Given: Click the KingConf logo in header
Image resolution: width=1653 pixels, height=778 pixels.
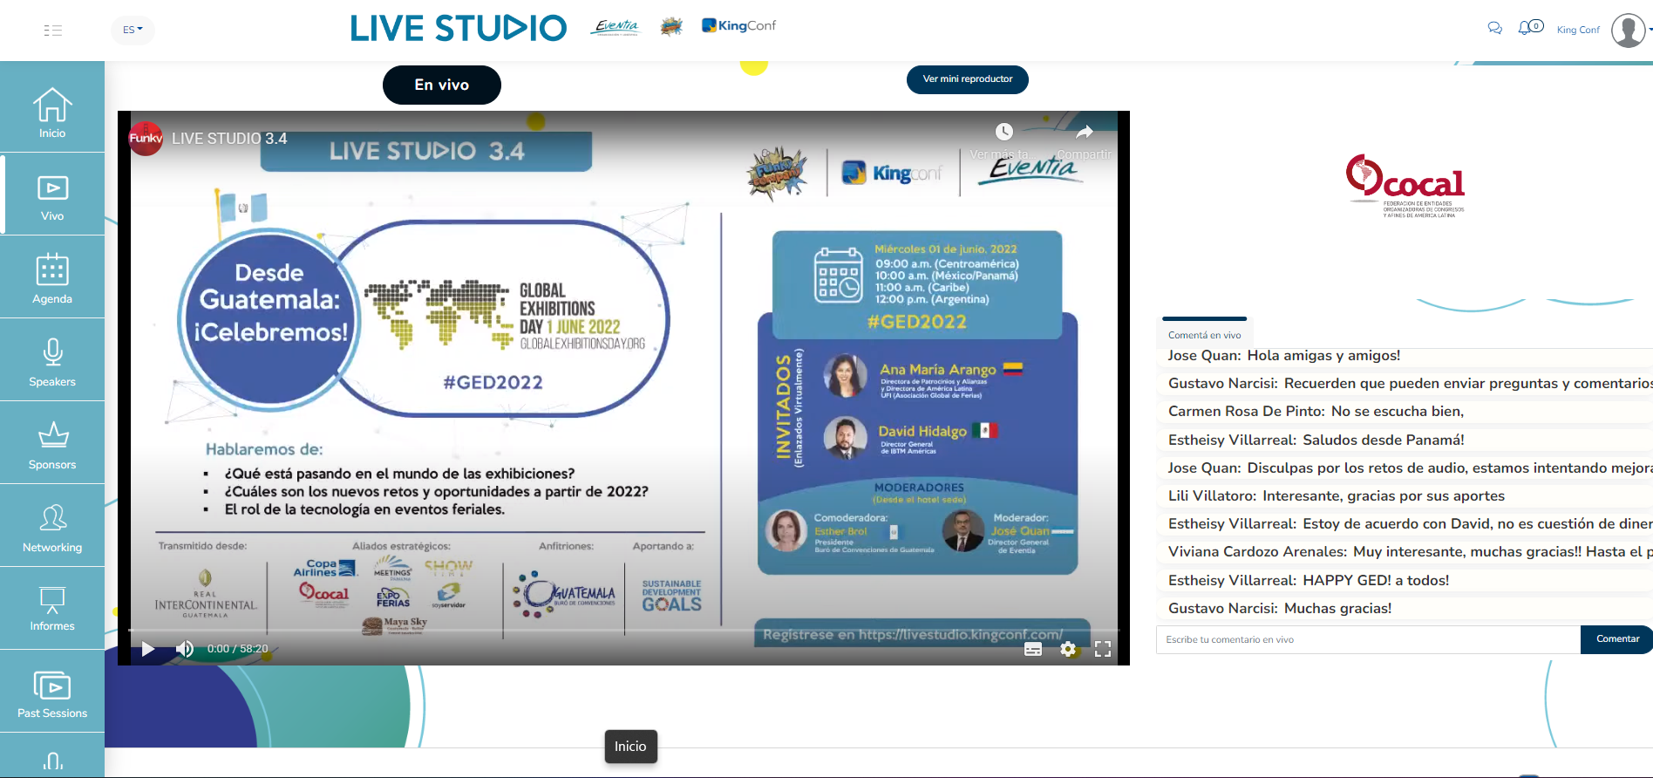Looking at the screenshot, I should (739, 25).
